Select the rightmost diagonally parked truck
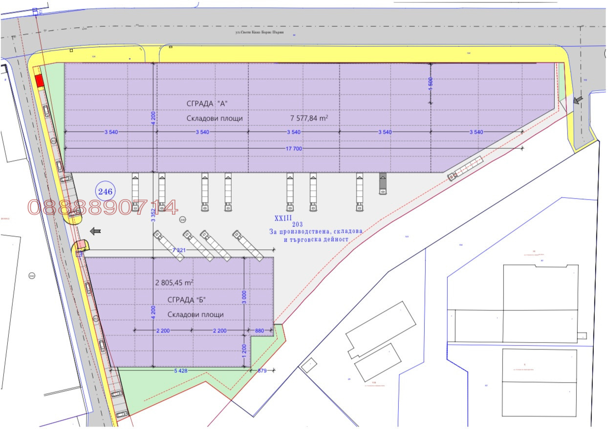Viewport: 608px width, 429px height. click(x=248, y=245)
